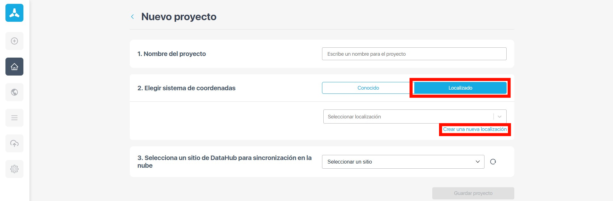
Task: Click the app logo in the sidebar
Action: tap(14, 13)
